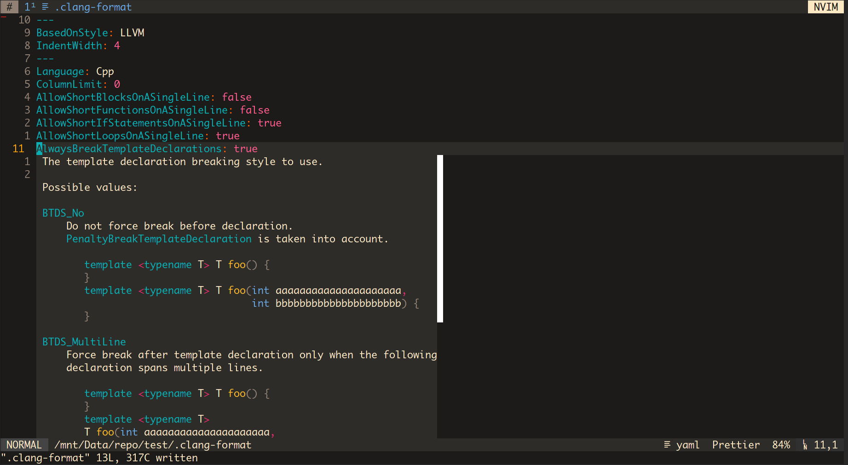
Task: Click the buffer indicator "1¹" in the tabline
Action: (x=29, y=7)
